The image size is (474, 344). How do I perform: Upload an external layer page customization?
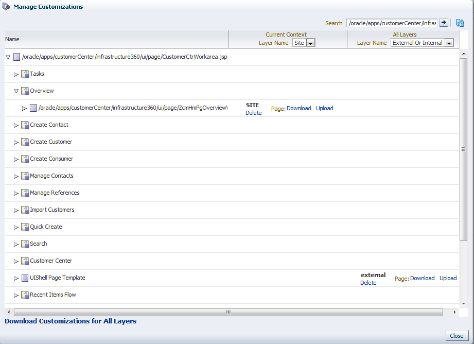click(448, 279)
